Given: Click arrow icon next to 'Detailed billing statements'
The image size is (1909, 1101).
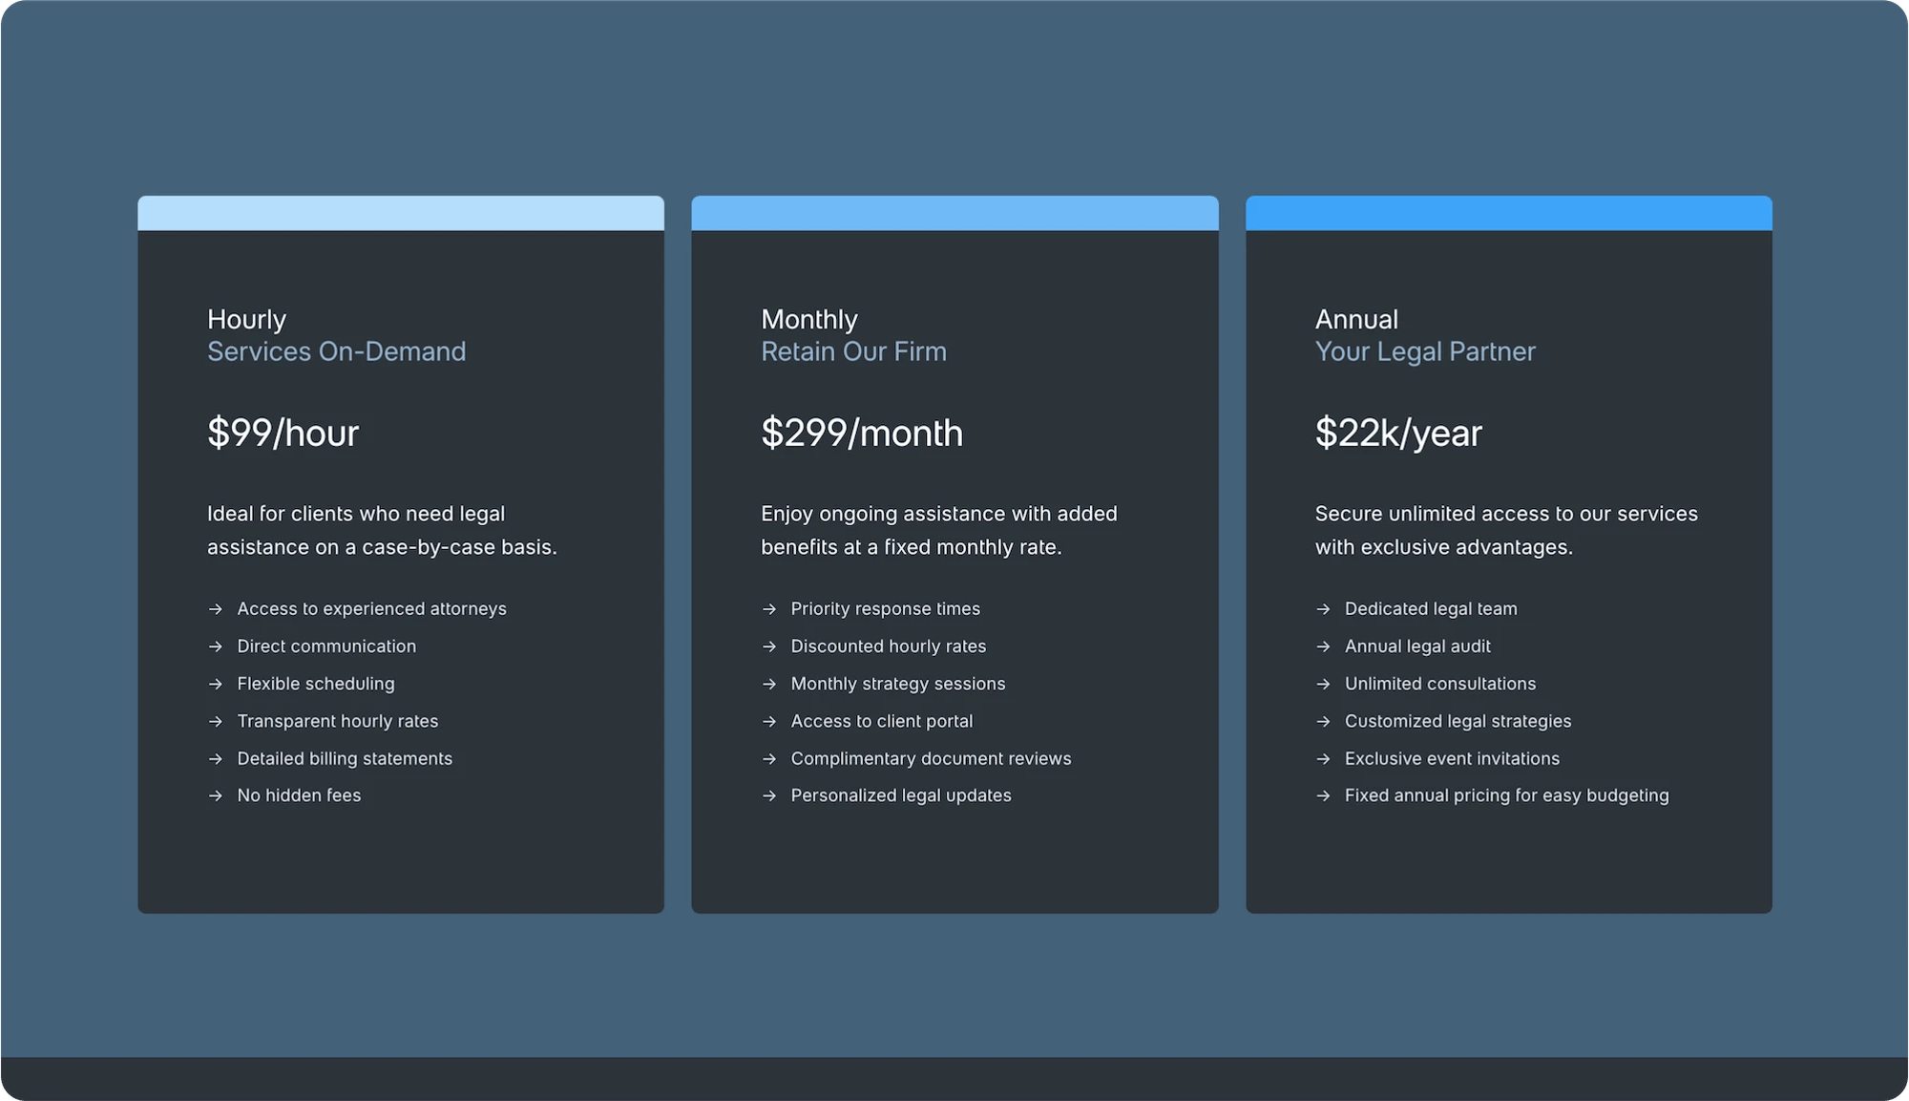Looking at the screenshot, I should coord(216,758).
